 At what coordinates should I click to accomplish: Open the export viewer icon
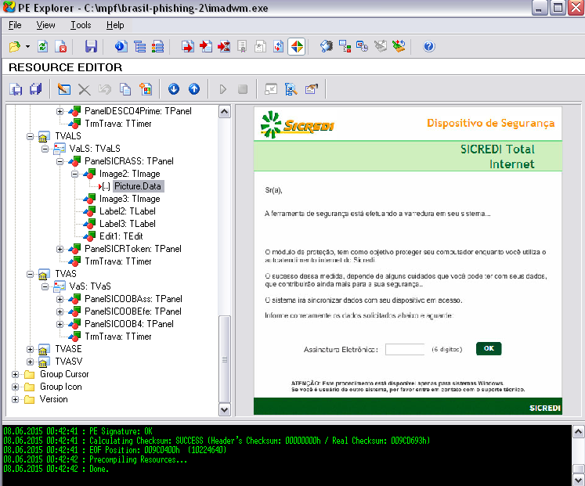(188, 47)
